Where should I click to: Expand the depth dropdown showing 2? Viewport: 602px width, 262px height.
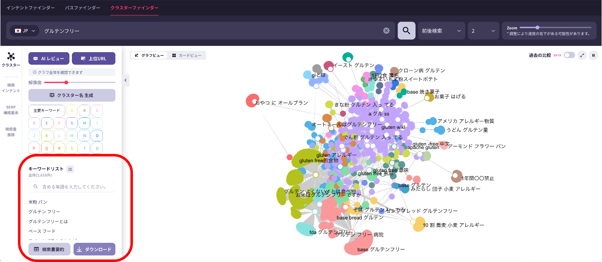coord(483,31)
